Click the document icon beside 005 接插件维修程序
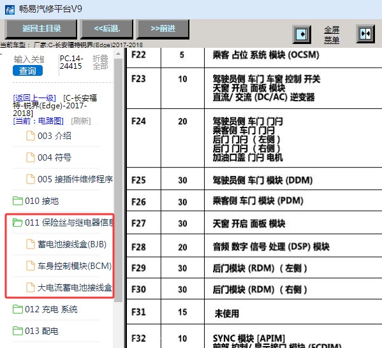This screenshot has height=348, width=382. (x=31, y=179)
